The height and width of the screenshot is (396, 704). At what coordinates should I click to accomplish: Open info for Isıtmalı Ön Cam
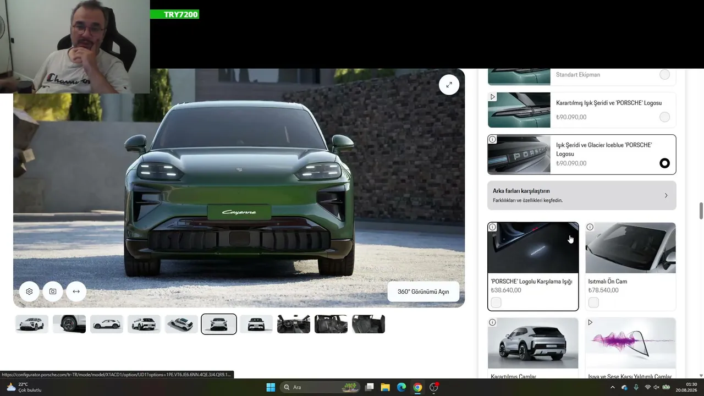590,227
